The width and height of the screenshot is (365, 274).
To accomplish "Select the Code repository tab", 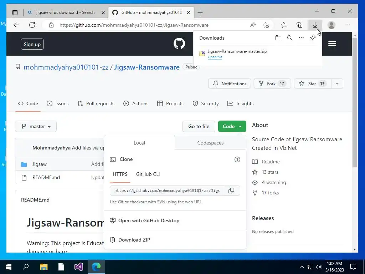I will [x=28, y=104].
